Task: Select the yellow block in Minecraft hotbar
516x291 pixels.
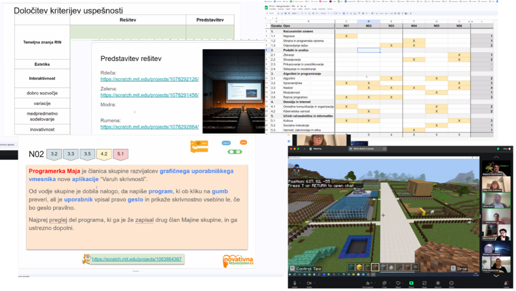Action: [359, 267]
